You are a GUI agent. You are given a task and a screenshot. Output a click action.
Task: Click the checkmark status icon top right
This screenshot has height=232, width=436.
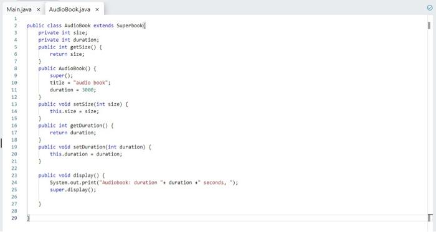pos(430,7)
